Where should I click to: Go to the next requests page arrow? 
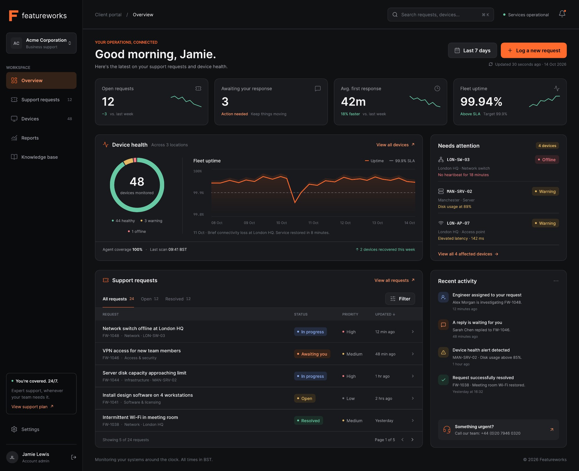click(x=412, y=439)
